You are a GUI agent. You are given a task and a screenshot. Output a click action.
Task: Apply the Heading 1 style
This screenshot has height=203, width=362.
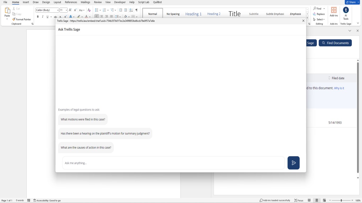point(193,14)
